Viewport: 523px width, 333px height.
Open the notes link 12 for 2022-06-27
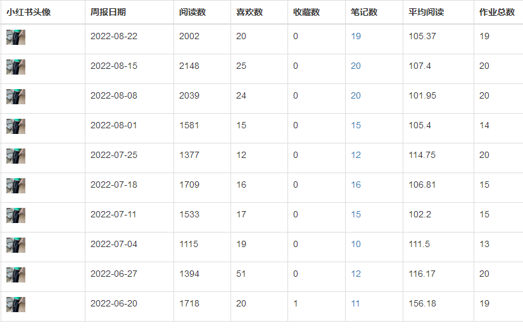(356, 274)
